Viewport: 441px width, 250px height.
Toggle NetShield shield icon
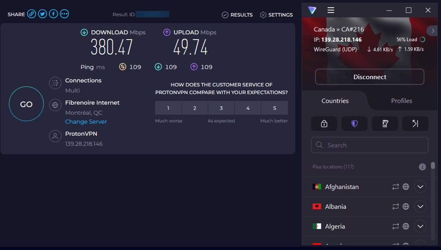[354, 123]
